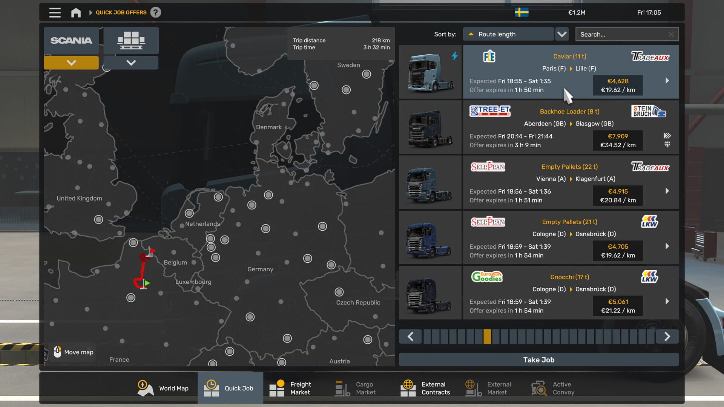This screenshot has height=407, width=724.
Task: Click the Active Convoy icon
Action: pyautogui.click(x=538, y=388)
